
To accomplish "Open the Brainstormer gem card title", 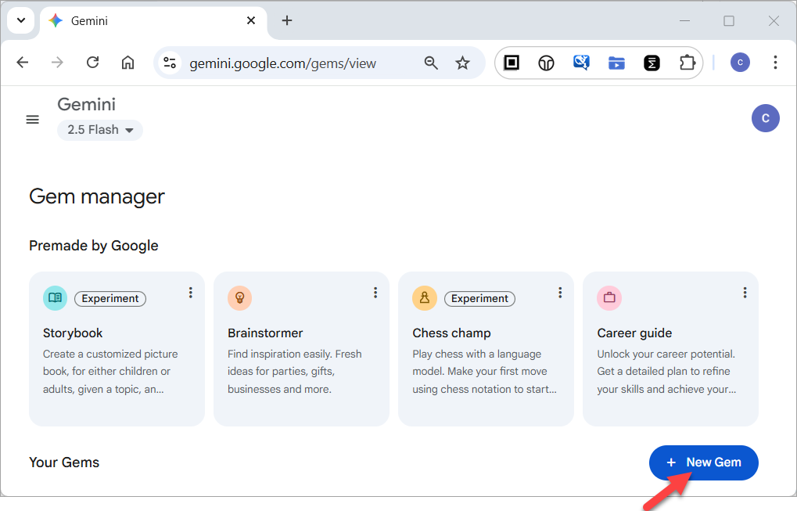I will point(265,333).
